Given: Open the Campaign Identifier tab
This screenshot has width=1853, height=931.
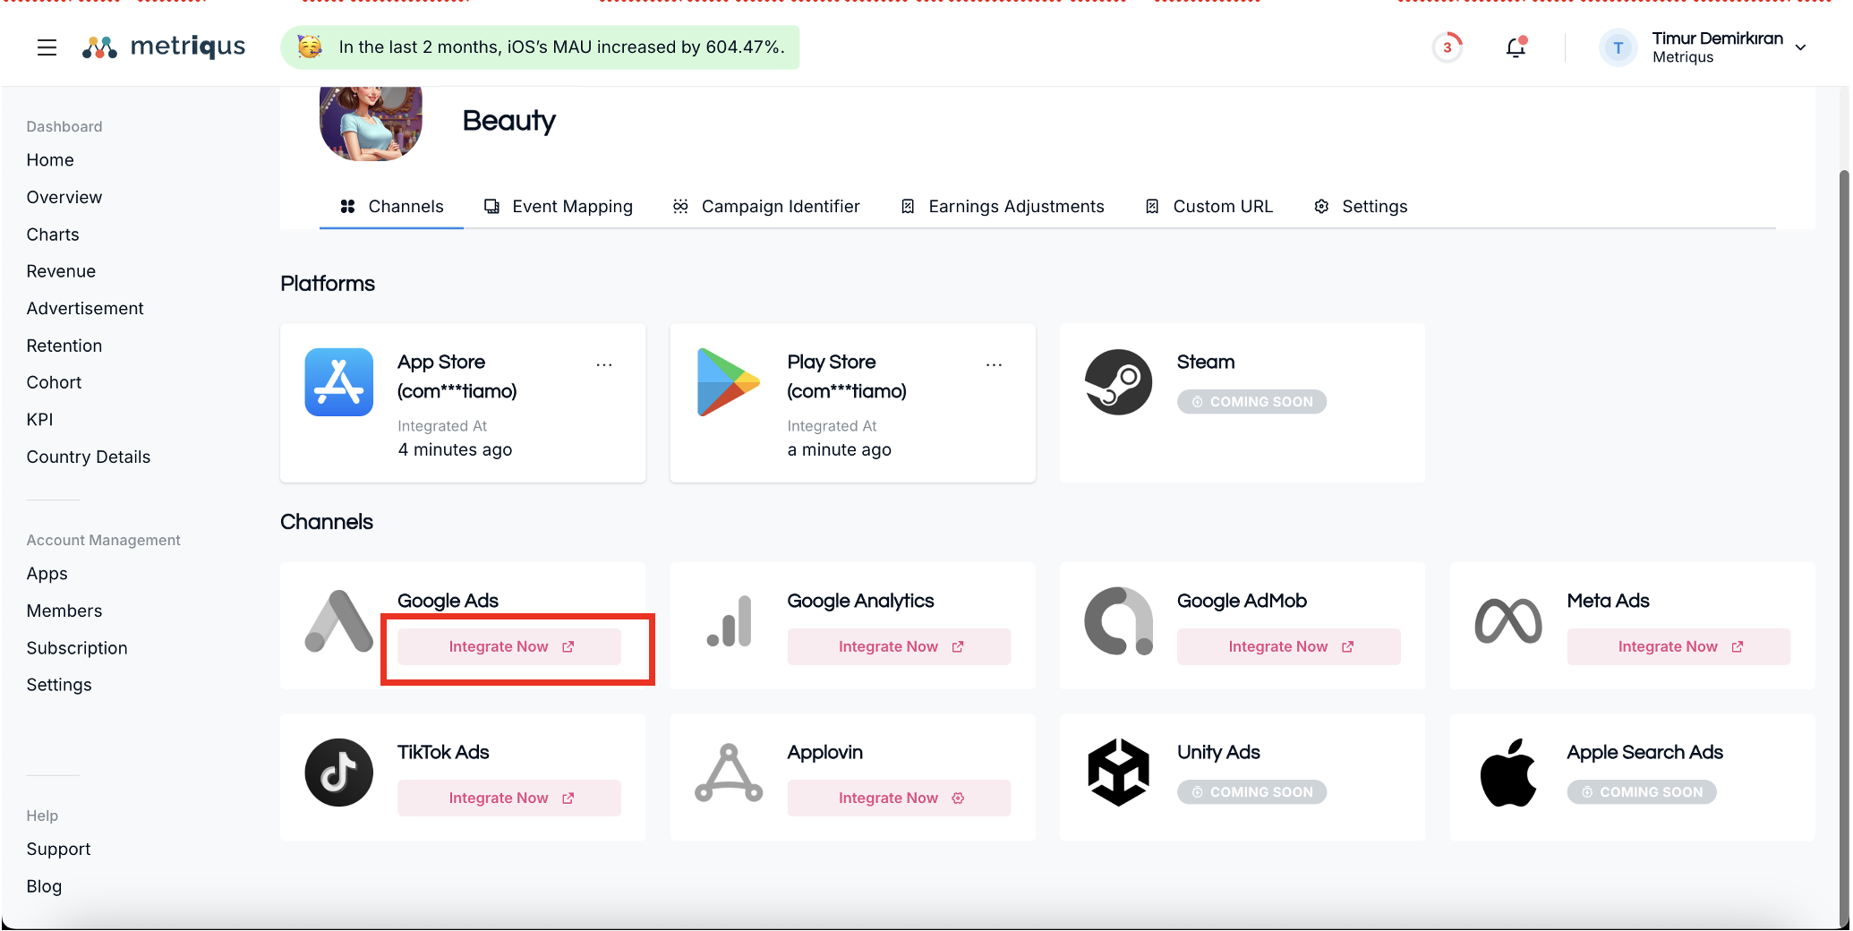Looking at the screenshot, I should (x=766, y=207).
